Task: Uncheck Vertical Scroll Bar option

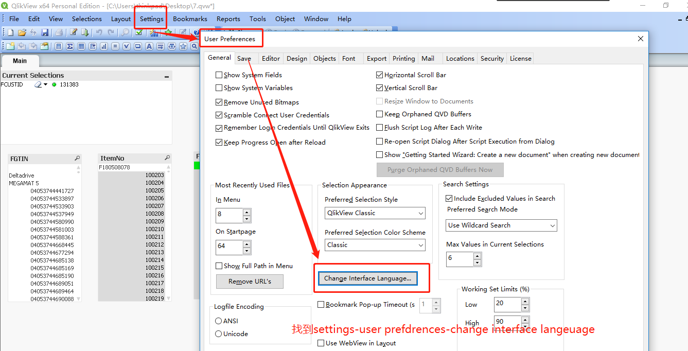Action: [x=380, y=88]
